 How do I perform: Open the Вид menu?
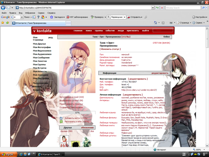21,13
